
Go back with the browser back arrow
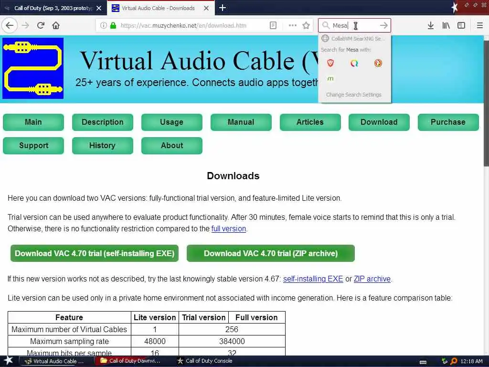click(x=10, y=25)
